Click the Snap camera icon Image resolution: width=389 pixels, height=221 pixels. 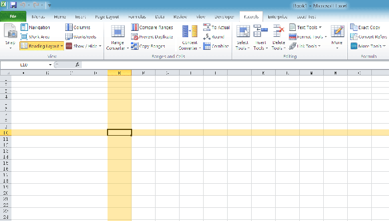click(x=10, y=31)
